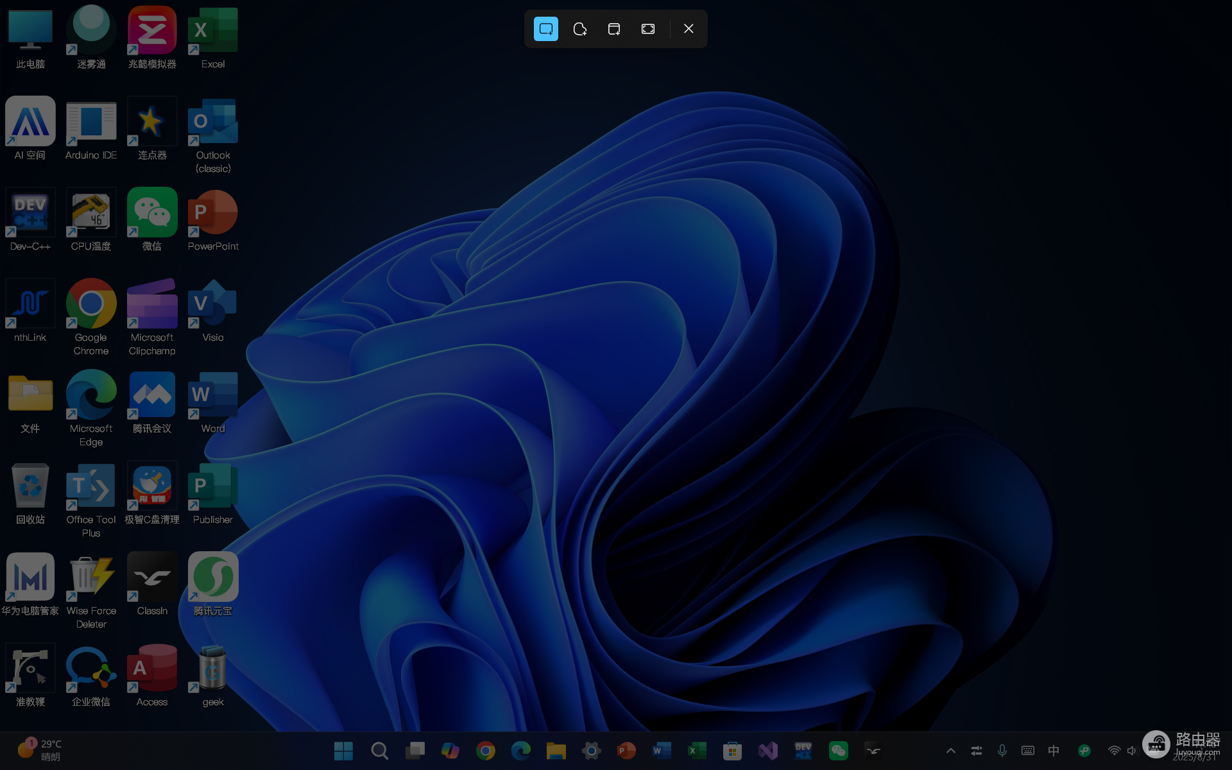This screenshot has height=770, width=1232.
Task: Open Office Tool Plus desktop shortcut
Action: [x=91, y=499]
